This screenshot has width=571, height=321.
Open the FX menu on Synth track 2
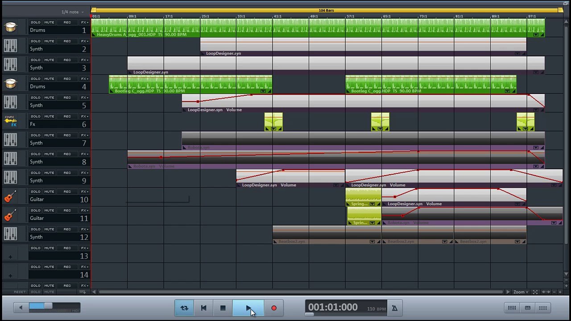click(84, 41)
